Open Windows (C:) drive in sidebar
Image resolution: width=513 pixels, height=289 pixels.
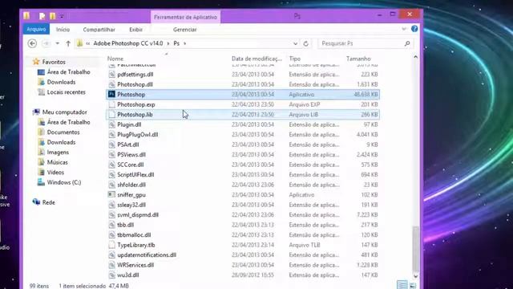(x=64, y=182)
